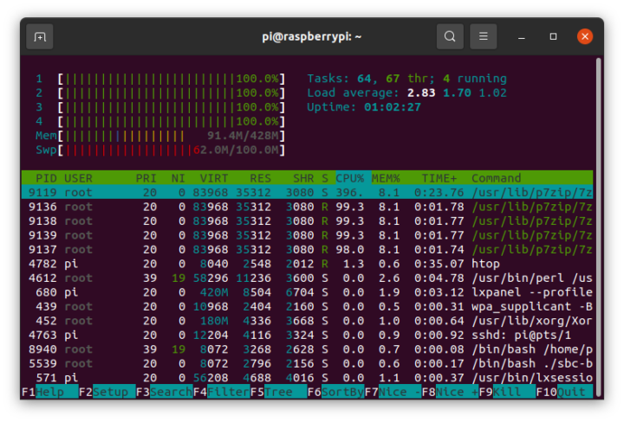Sort by the SHR column header
The width and height of the screenshot is (624, 422).
tap(303, 178)
